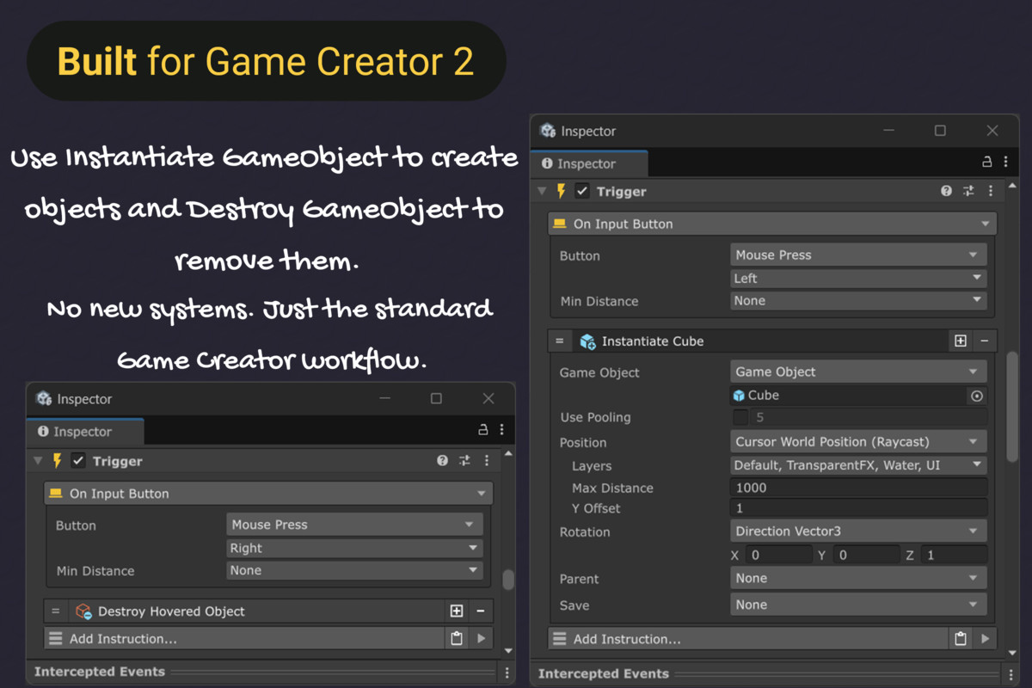Open the Cube object picker target icon

point(978,396)
